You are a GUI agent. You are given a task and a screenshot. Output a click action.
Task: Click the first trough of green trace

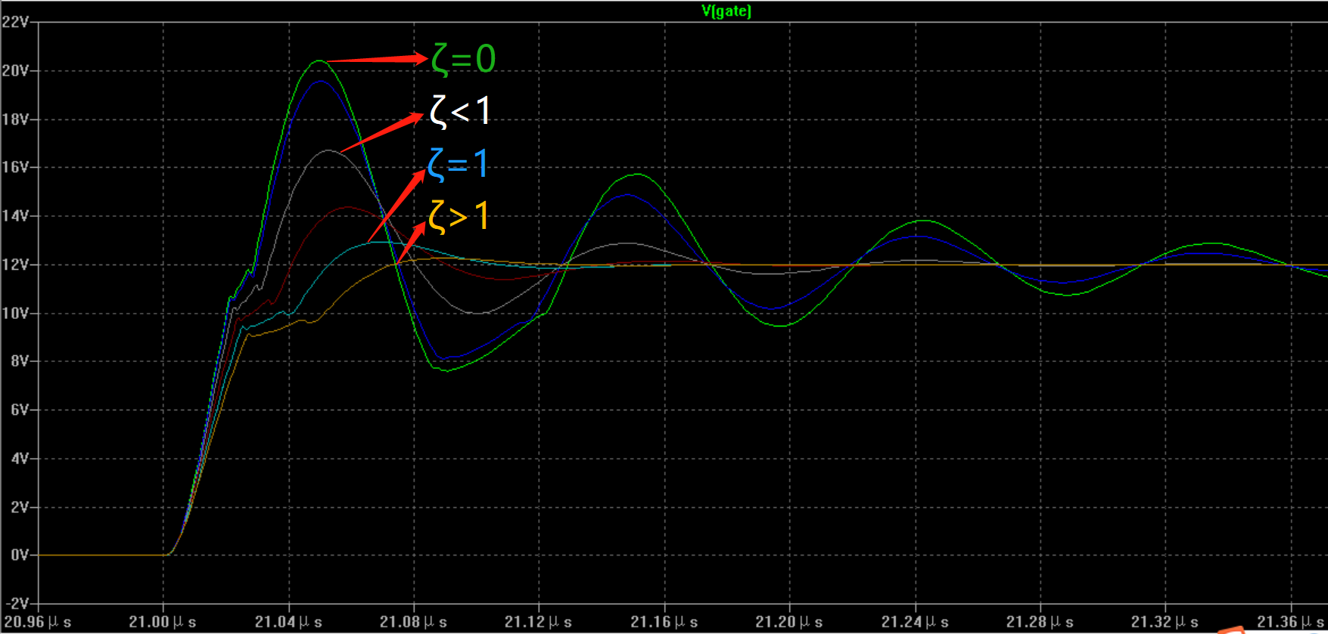[x=446, y=370]
